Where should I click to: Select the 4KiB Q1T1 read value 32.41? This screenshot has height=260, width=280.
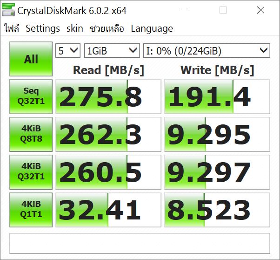(x=108, y=210)
